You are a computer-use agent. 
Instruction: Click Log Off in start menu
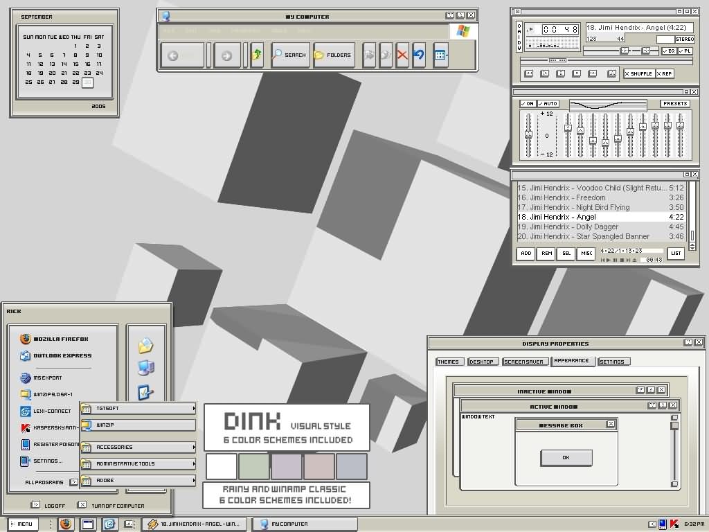48,505
